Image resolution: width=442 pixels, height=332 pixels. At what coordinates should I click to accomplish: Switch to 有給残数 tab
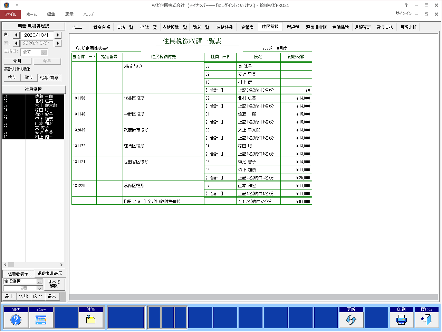pyautogui.click(x=225, y=27)
